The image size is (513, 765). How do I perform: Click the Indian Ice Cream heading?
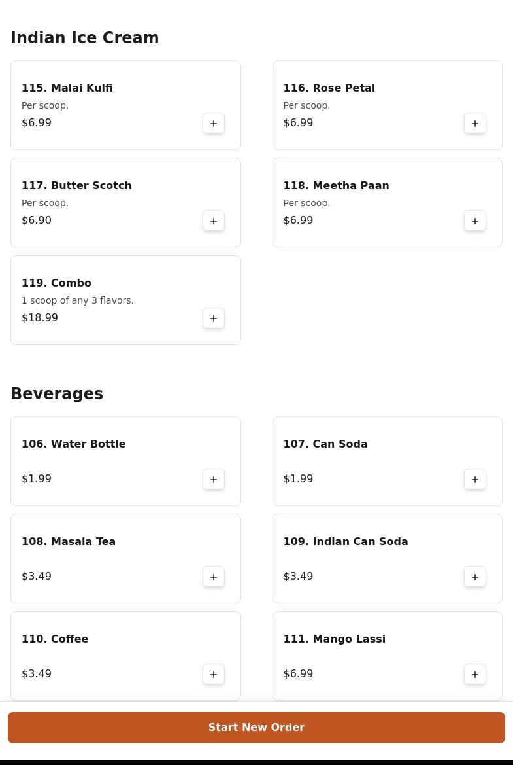(85, 37)
